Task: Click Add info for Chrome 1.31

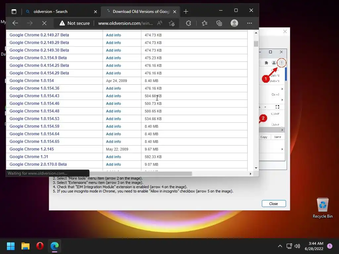Action: (113, 157)
